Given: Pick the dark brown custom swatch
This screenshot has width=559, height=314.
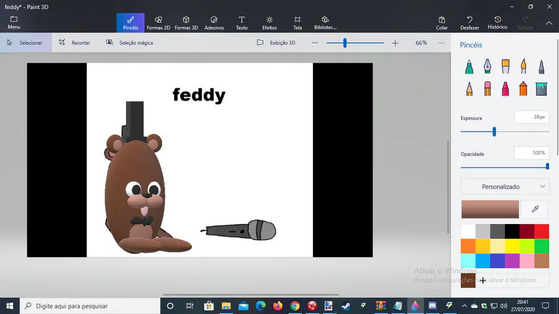Looking at the screenshot, I should (468, 280).
